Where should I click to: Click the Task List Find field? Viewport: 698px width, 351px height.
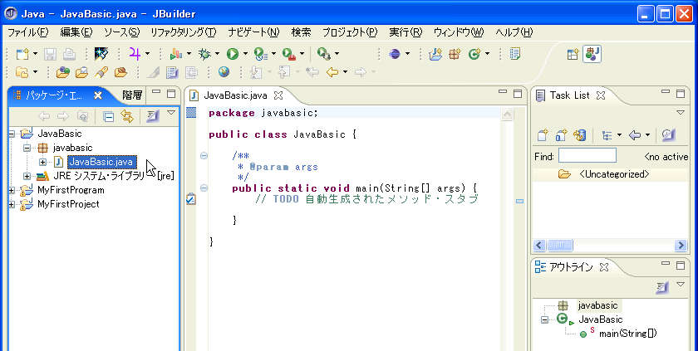point(587,156)
